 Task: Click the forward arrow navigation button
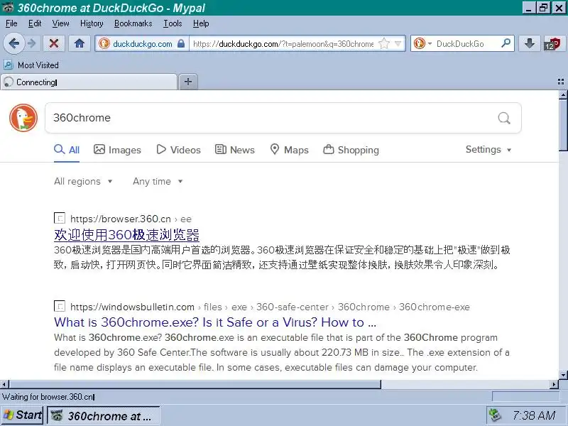pyautogui.click(x=32, y=43)
